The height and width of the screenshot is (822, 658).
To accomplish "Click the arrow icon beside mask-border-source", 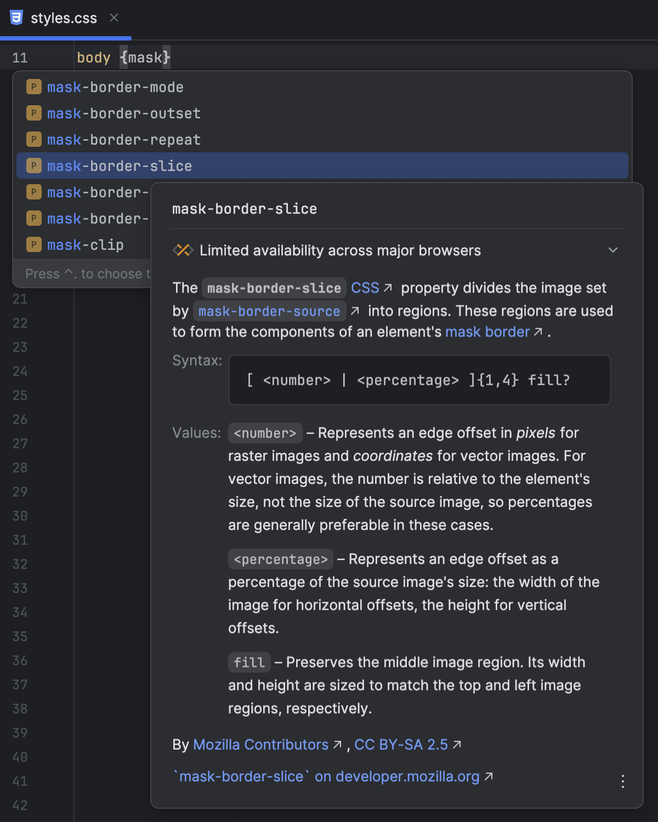I will point(355,311).
